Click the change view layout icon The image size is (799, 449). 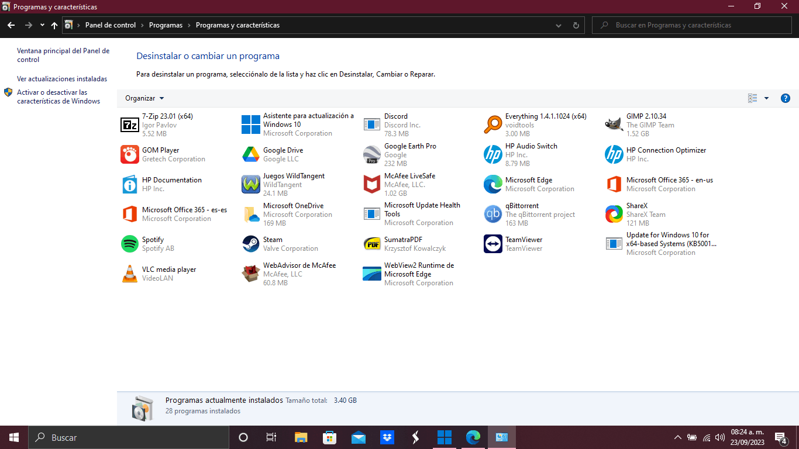coord(753,98)
